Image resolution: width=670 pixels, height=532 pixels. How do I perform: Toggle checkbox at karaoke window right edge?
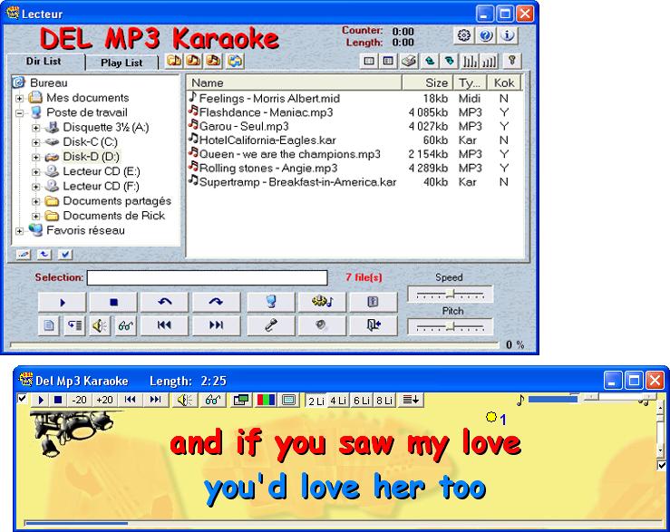tap(661, 465)
